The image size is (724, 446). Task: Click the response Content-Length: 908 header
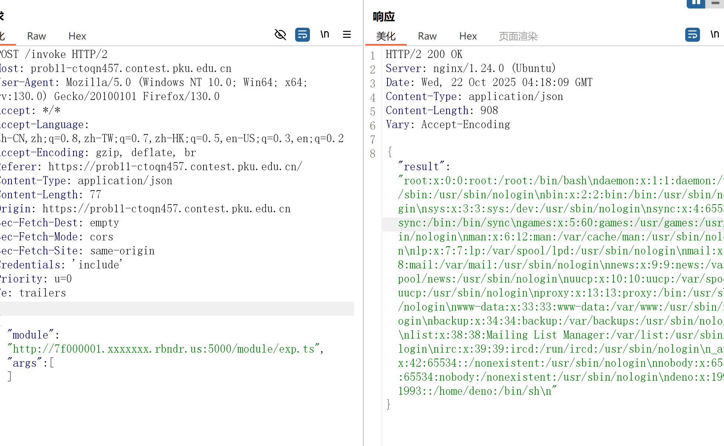442,110
